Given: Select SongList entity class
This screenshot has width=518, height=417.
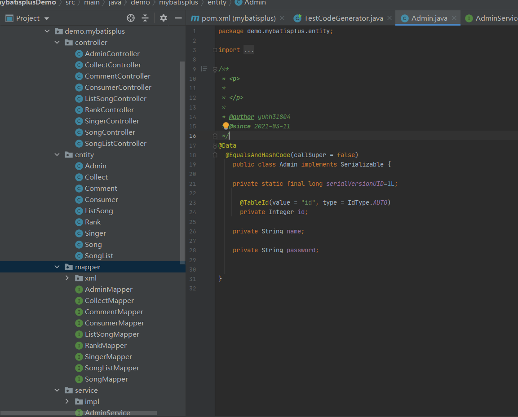Looking at the screenshot, I should coord(99,255).
